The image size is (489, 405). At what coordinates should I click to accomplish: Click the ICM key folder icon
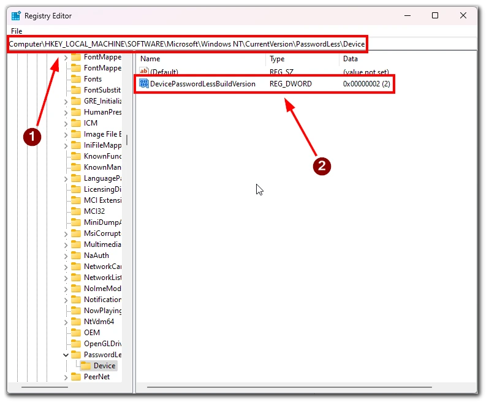pos(76,123)
